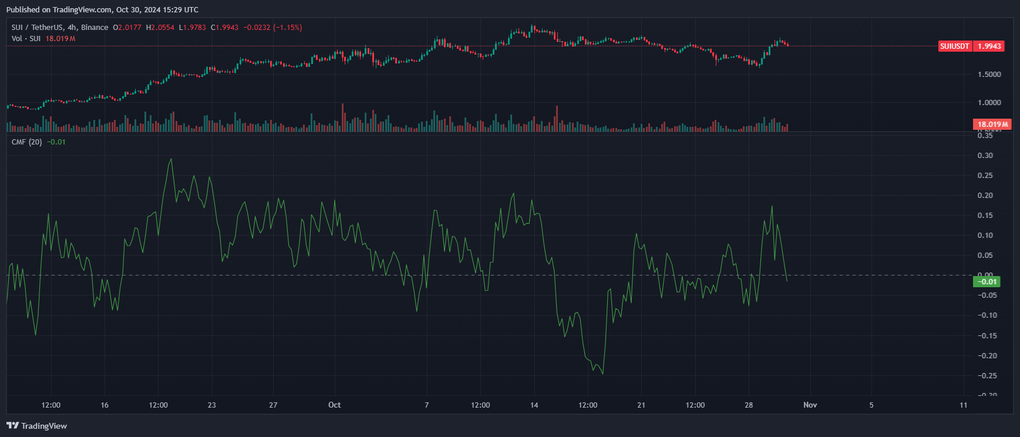Click the 0.20 CMF axis label

pos(985,196)
